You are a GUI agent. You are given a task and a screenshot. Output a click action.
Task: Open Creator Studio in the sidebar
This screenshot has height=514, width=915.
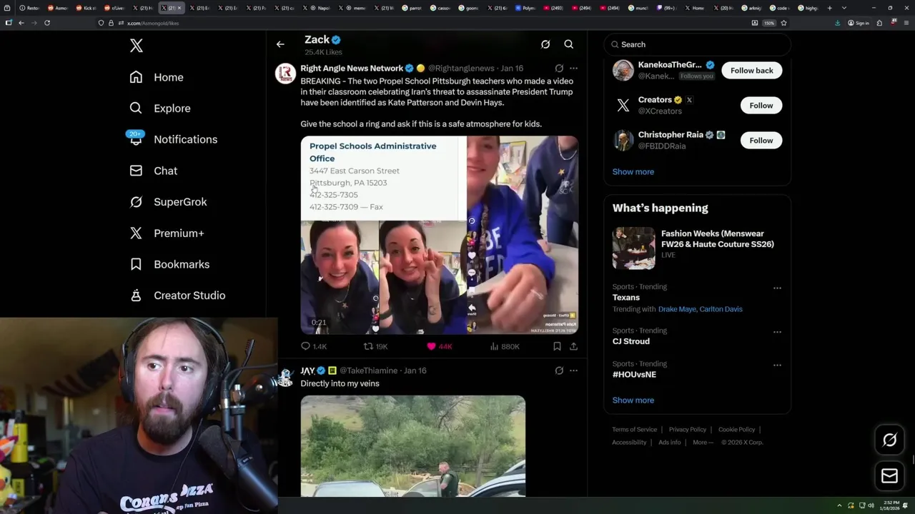click(177, 296)
